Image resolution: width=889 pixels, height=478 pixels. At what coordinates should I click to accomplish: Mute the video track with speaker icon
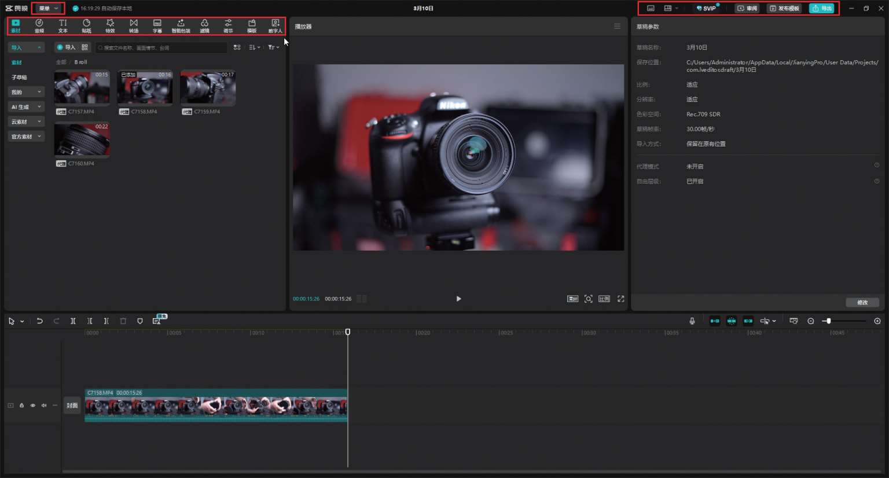[44, 406]
